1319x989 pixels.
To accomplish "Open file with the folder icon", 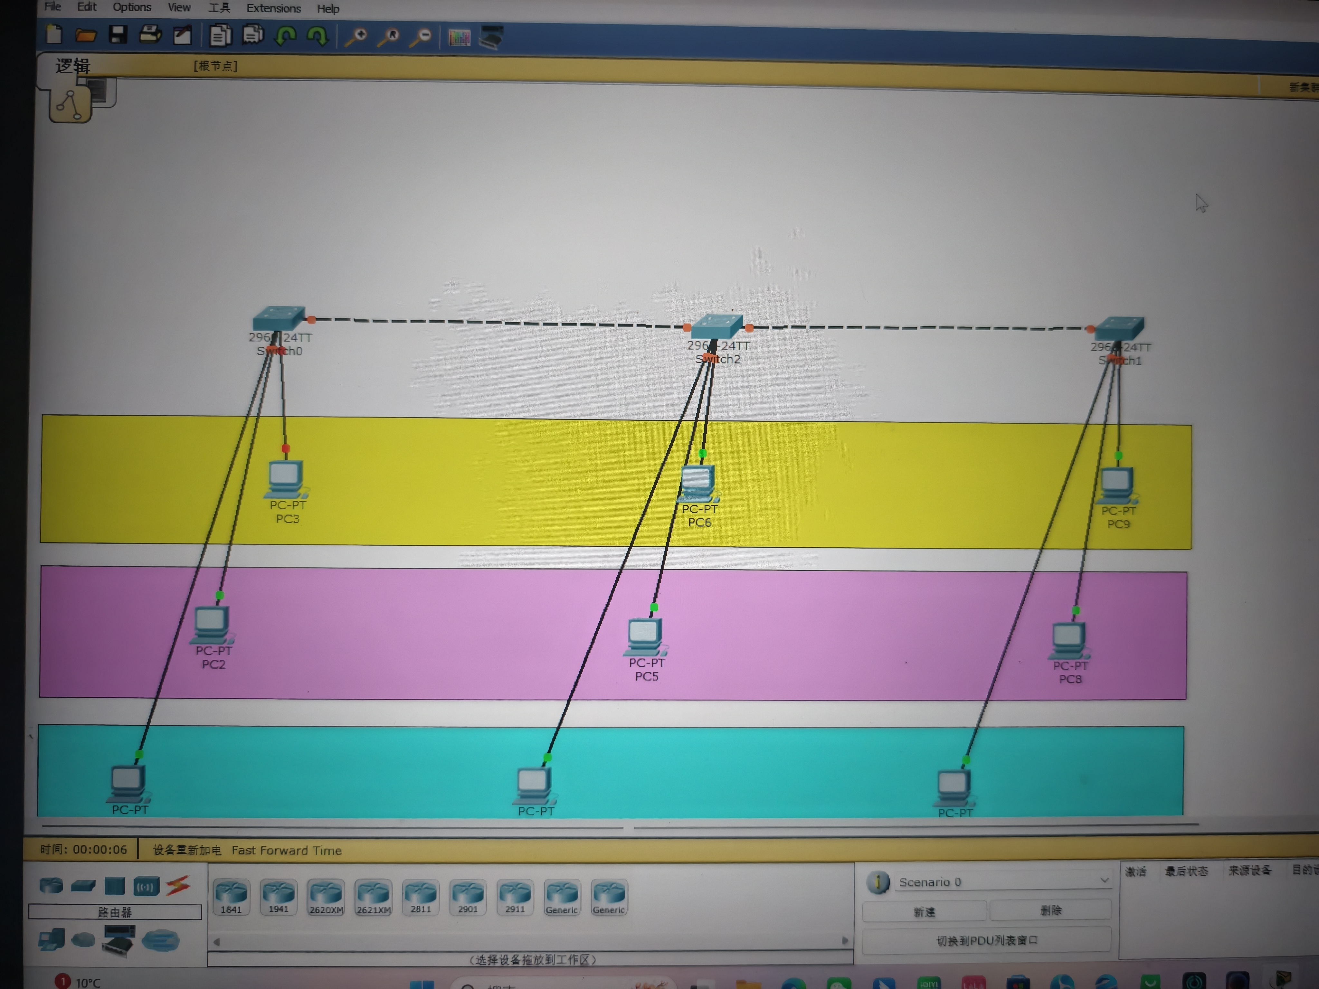I will pyautogui.click(x=86, y=36).
